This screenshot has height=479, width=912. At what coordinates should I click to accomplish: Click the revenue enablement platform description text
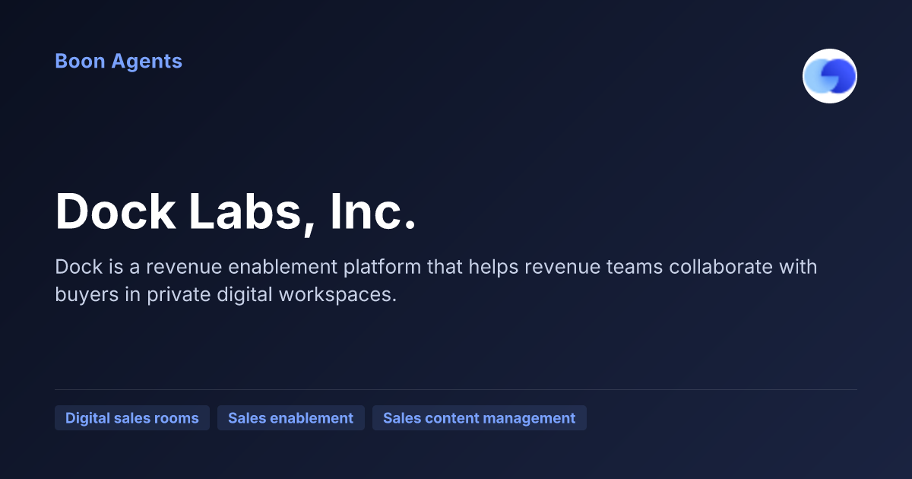(x=435, y=281)
